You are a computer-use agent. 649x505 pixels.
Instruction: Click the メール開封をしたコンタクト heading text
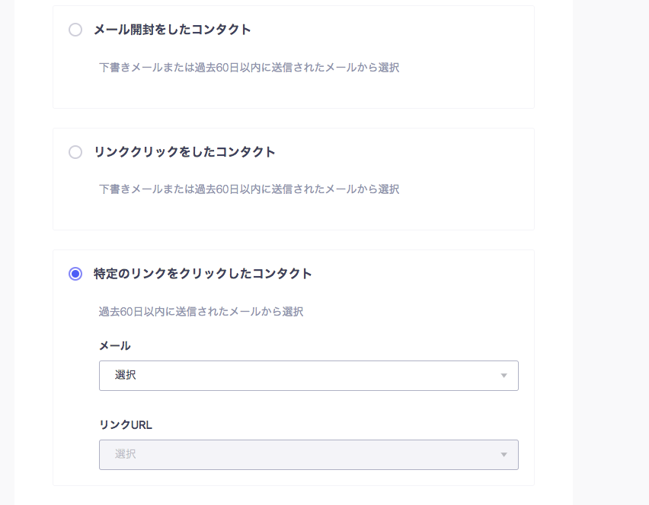point(172,30)
